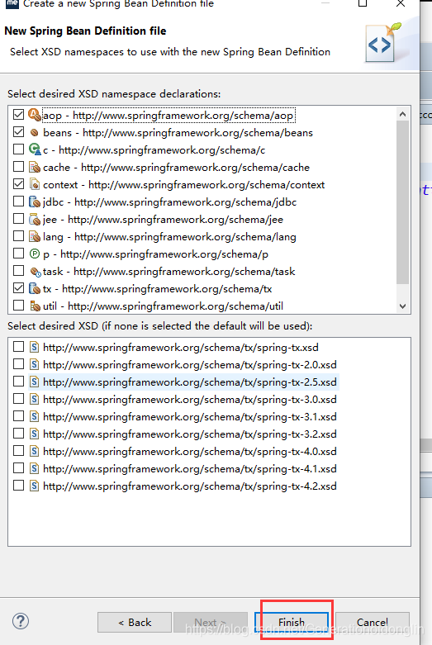Select the schema/beans row text

[178, 133]
